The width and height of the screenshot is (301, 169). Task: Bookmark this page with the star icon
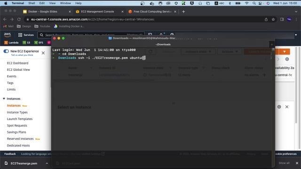tap(273, 19)
